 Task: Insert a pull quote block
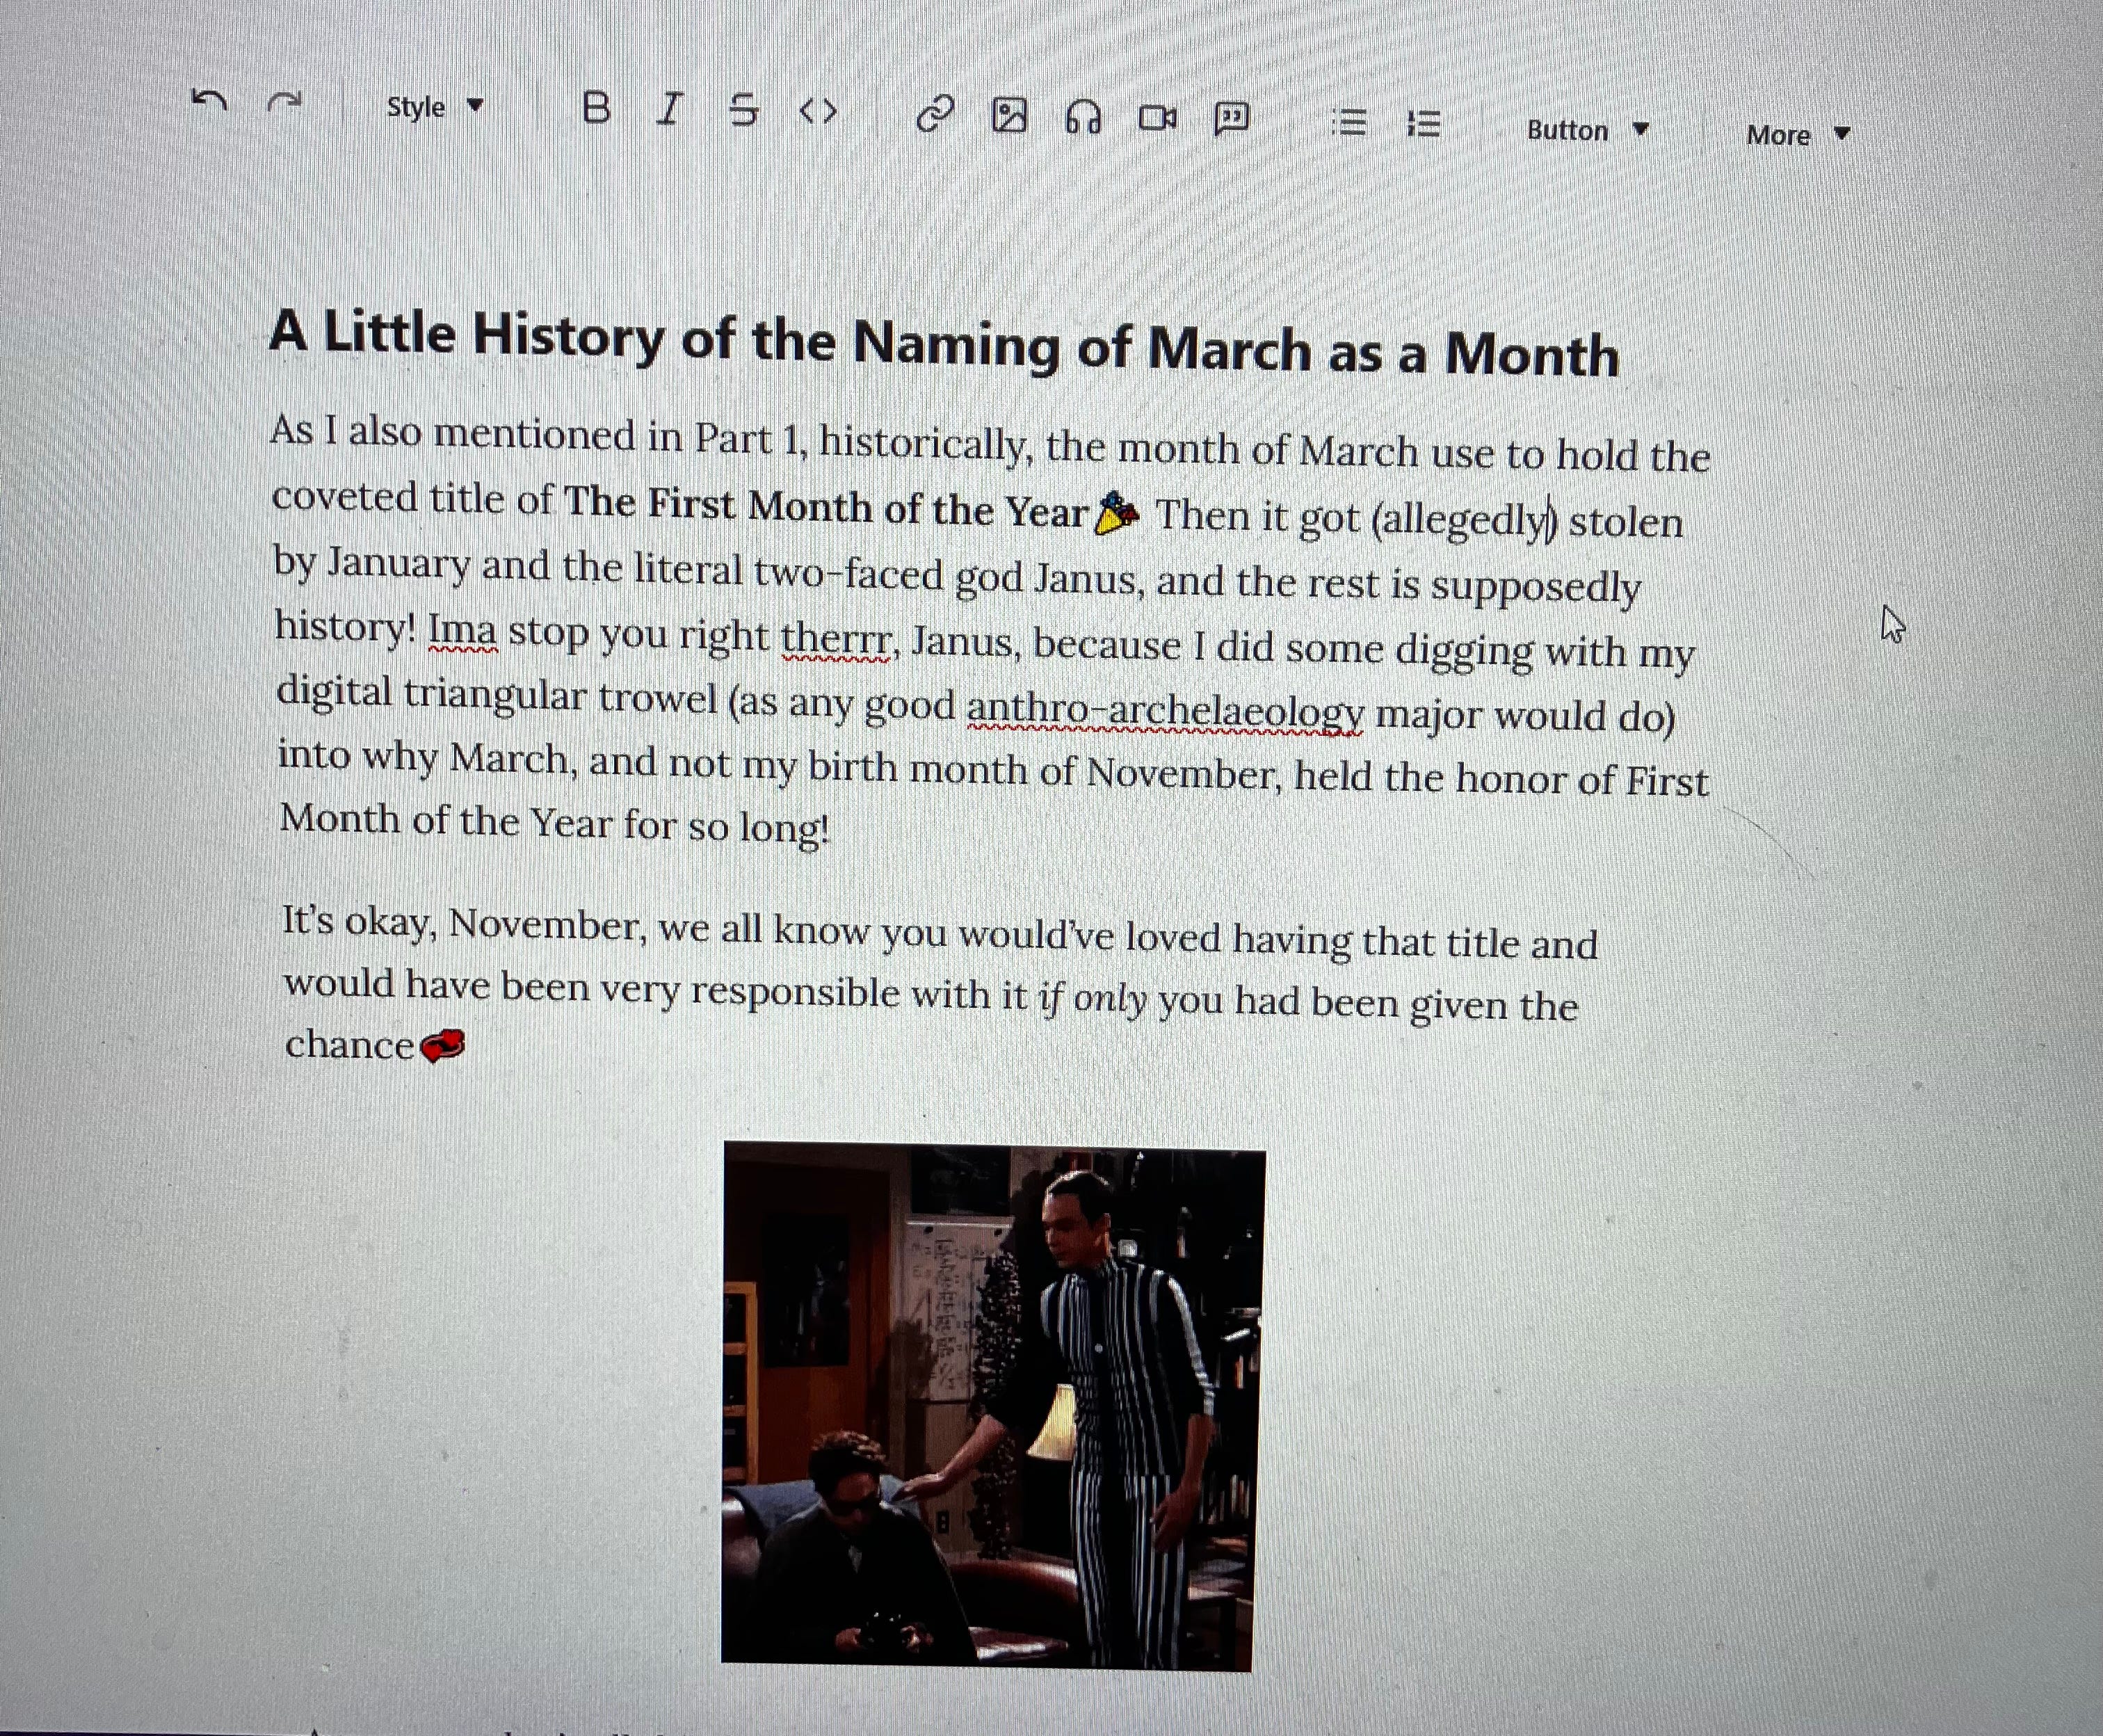[x=1232, y=119]
